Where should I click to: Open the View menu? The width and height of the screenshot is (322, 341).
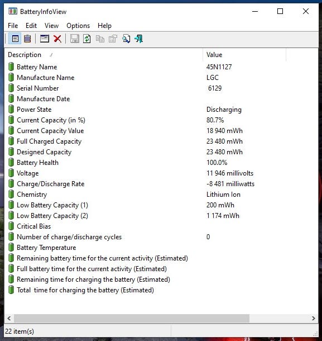point(52,26)
